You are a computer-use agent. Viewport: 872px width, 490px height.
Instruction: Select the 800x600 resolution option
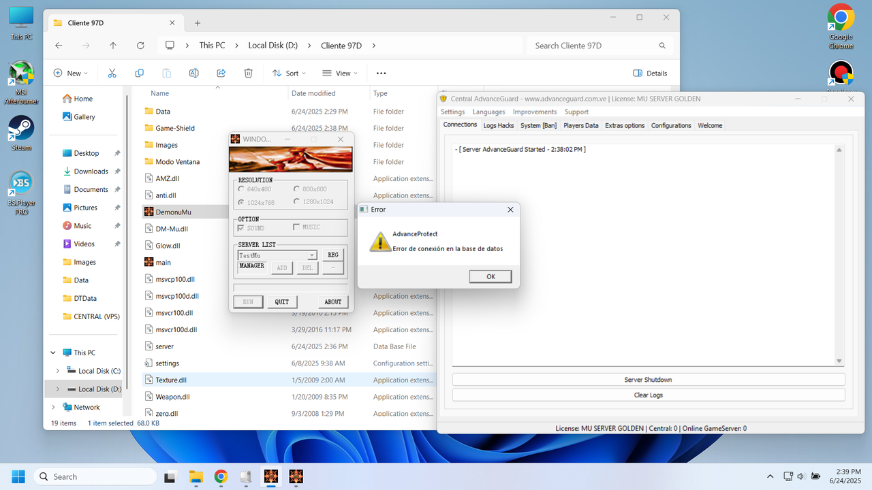coord(310,189)
